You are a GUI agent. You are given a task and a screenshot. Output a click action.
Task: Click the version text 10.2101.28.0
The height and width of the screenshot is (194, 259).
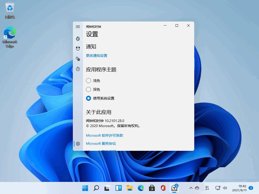tap(115, 121)
